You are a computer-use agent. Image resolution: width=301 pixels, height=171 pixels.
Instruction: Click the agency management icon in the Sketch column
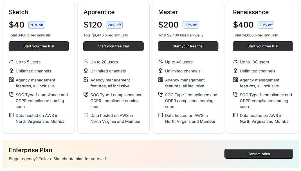pyautogui.click(x=11, y=80)
